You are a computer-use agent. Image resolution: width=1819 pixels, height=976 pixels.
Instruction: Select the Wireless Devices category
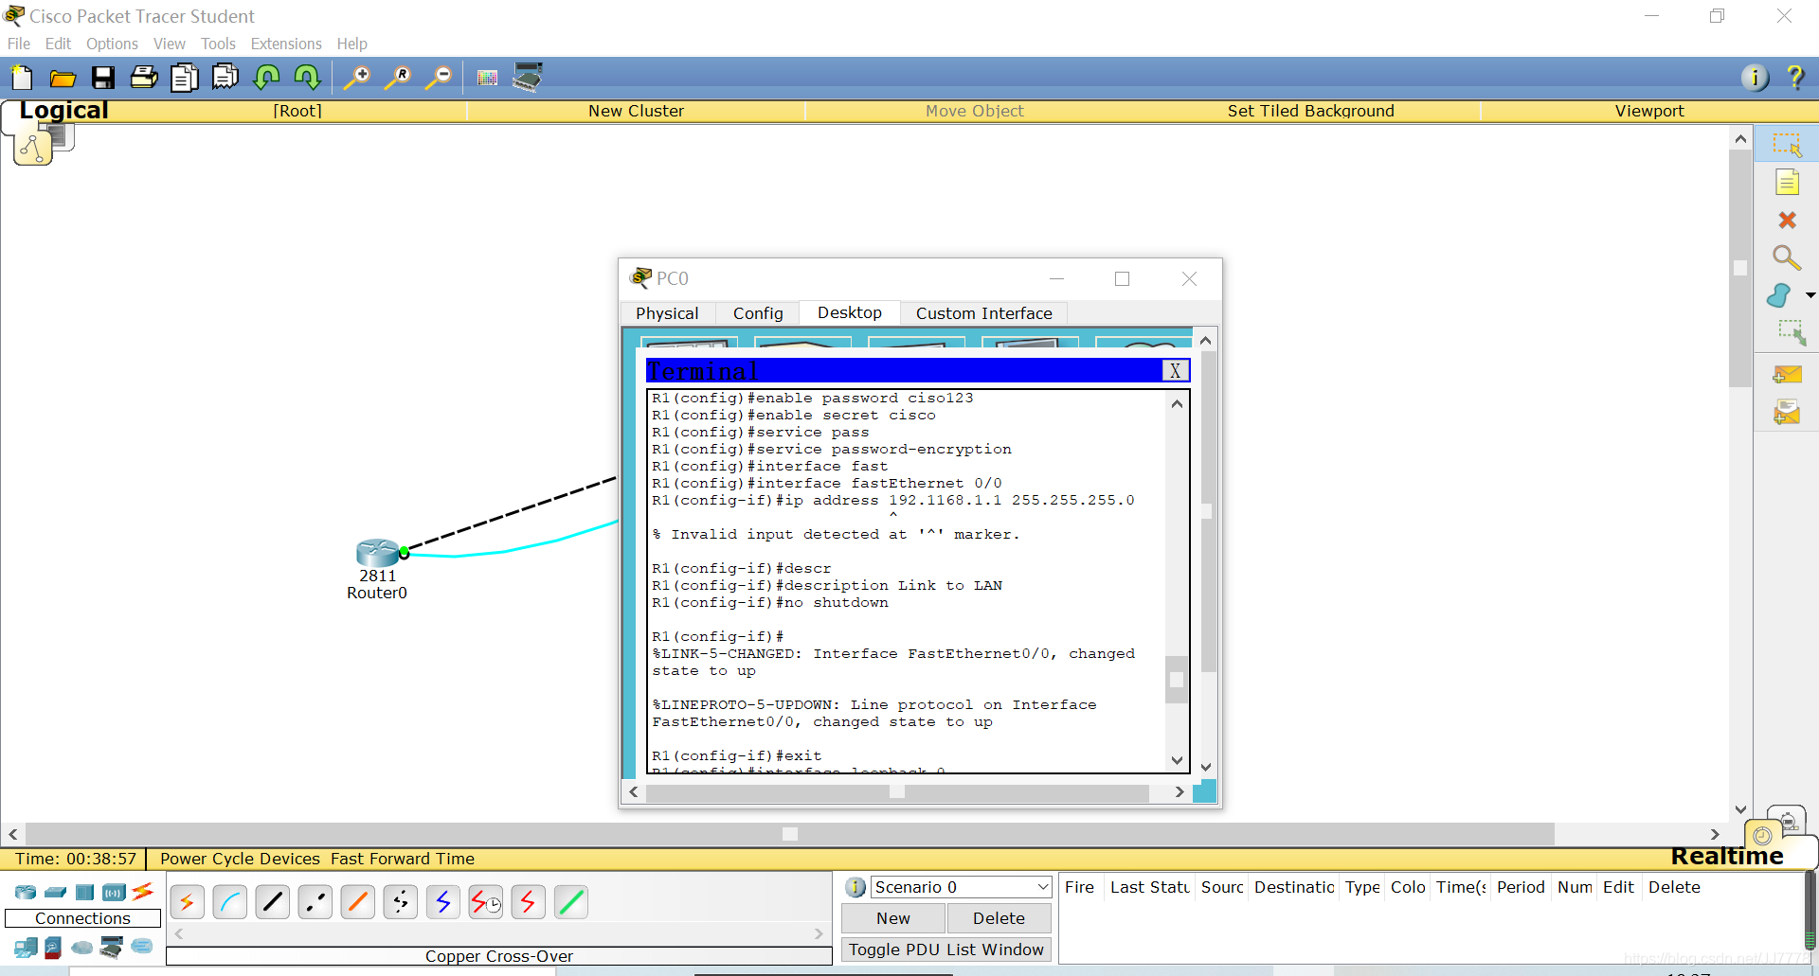pyautogui.click(x=114, y=892)
